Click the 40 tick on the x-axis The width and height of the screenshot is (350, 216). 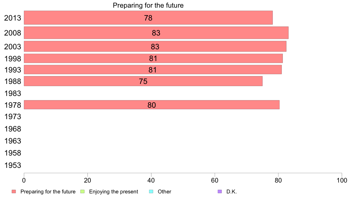pyautogui.click(x=151, y=180)
